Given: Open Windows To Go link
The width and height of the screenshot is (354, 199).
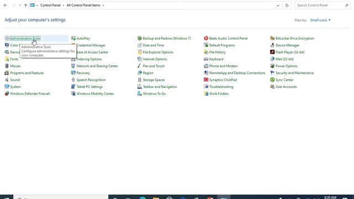Looking at the screenshot, I should tap(154, 93).
